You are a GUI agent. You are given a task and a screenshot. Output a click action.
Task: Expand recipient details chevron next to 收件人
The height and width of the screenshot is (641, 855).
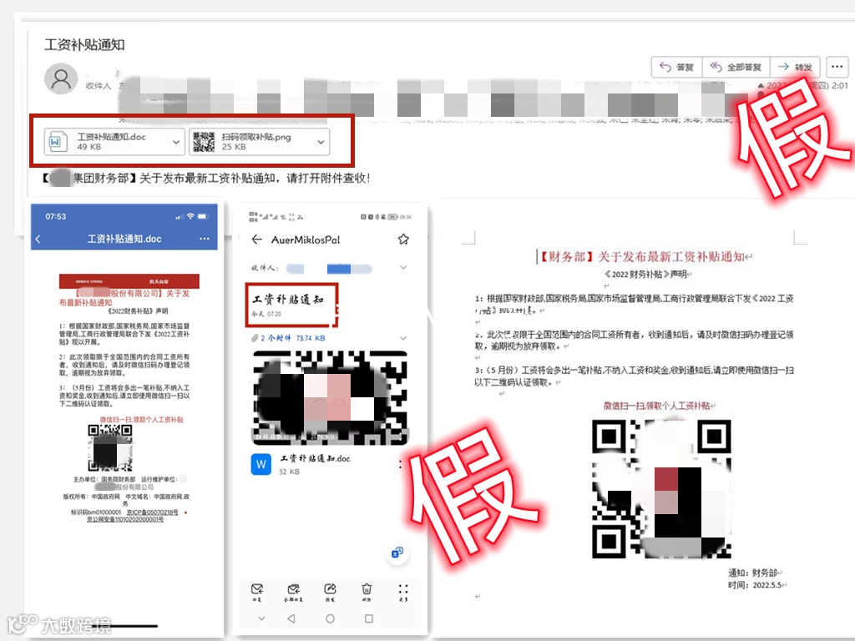coord(403,268)
